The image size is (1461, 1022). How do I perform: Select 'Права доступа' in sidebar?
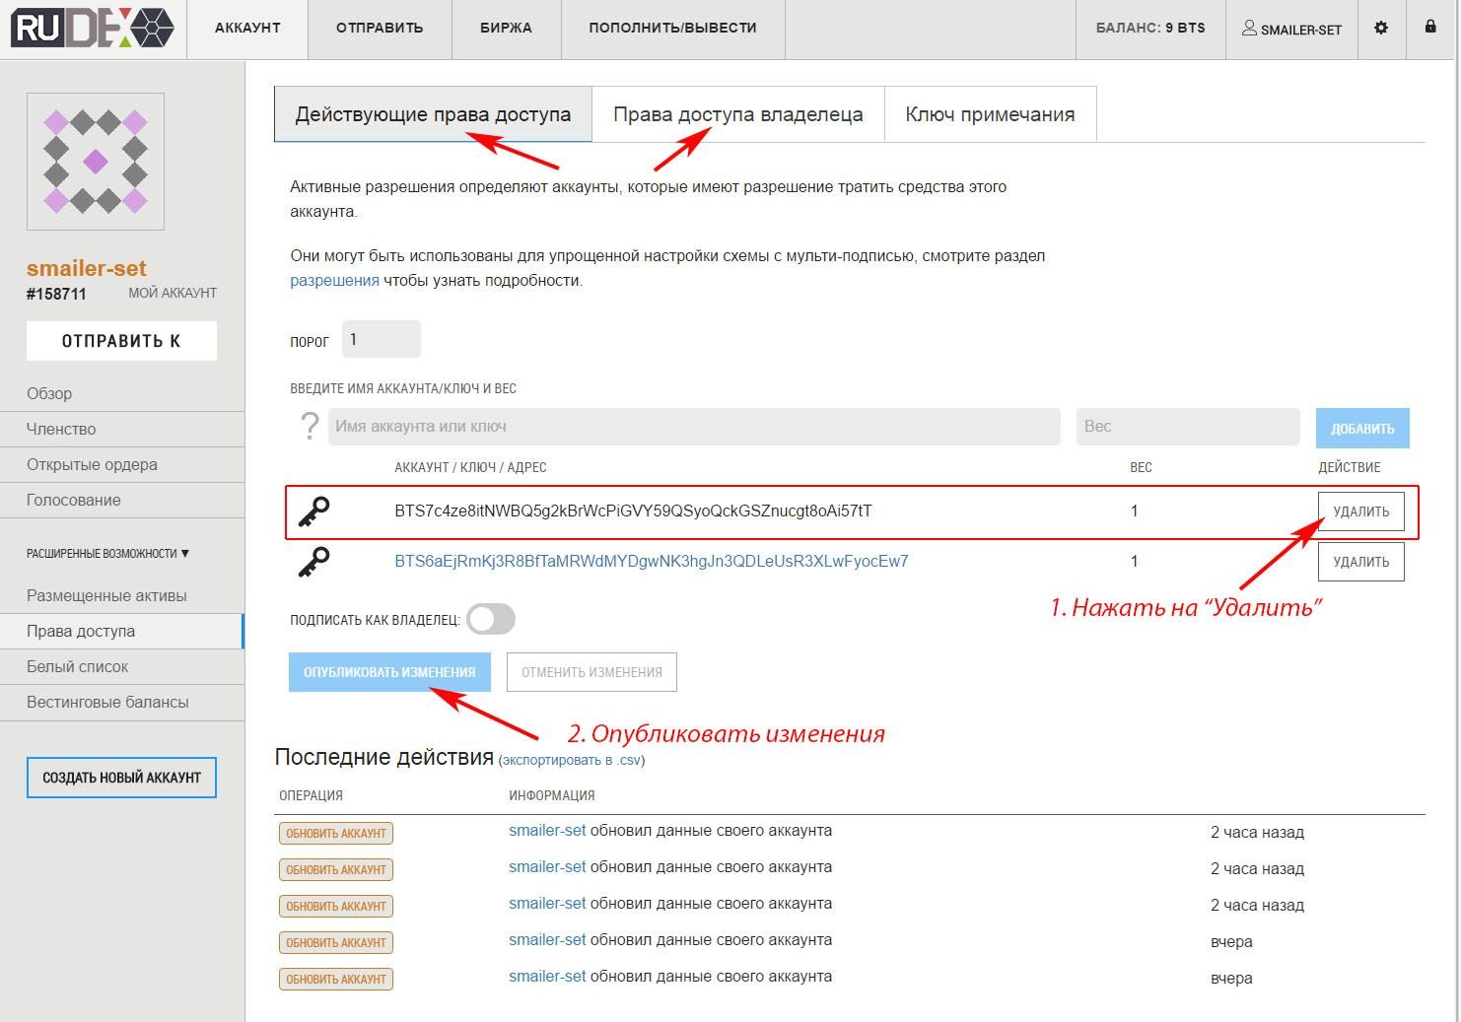(122, 631)
